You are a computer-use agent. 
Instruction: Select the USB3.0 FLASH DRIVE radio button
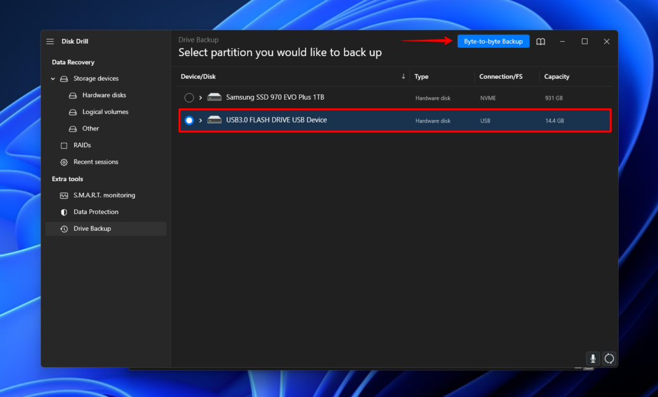point(189,120)
